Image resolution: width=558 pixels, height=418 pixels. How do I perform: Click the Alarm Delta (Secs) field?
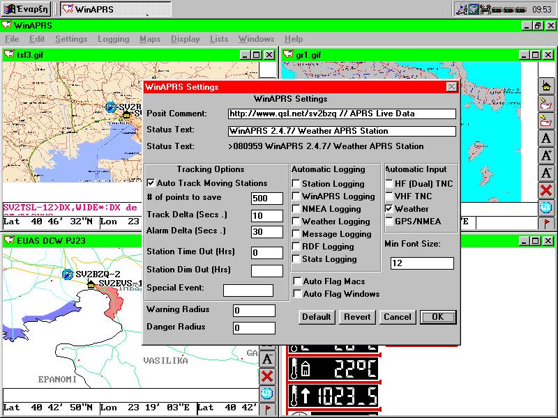(x=267, y=232)
